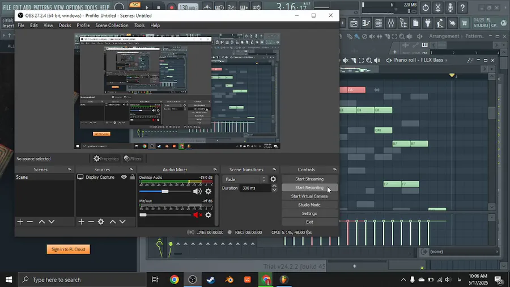The width and height of the screenshot is (510, 287).
Task: Click FL Studio undo history circular arrow icon
Action: click(426, 7)
